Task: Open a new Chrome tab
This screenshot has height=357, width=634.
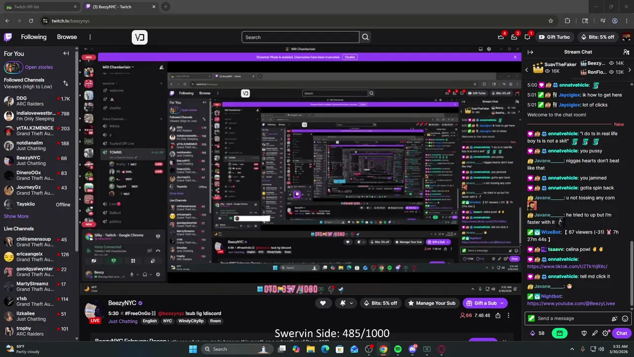Action: [x=165, y=7]
